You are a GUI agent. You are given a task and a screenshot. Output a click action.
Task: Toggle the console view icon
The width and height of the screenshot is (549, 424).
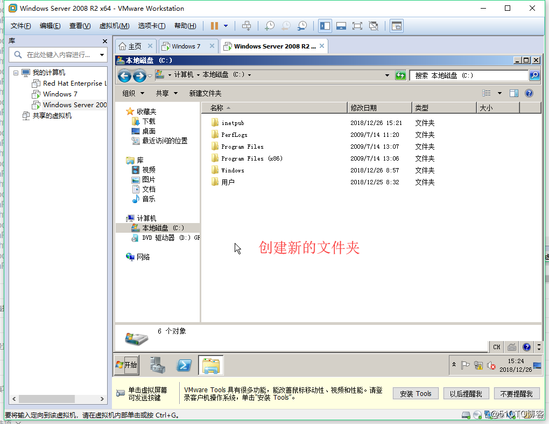pos(396,25)
